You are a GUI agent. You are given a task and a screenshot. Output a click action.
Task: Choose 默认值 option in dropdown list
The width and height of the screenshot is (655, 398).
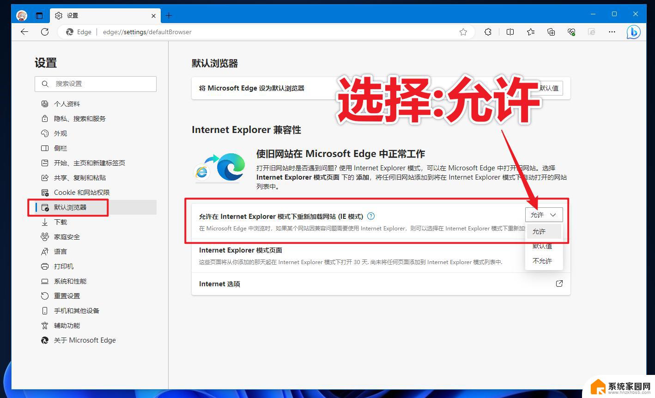(x=544, y=246)
